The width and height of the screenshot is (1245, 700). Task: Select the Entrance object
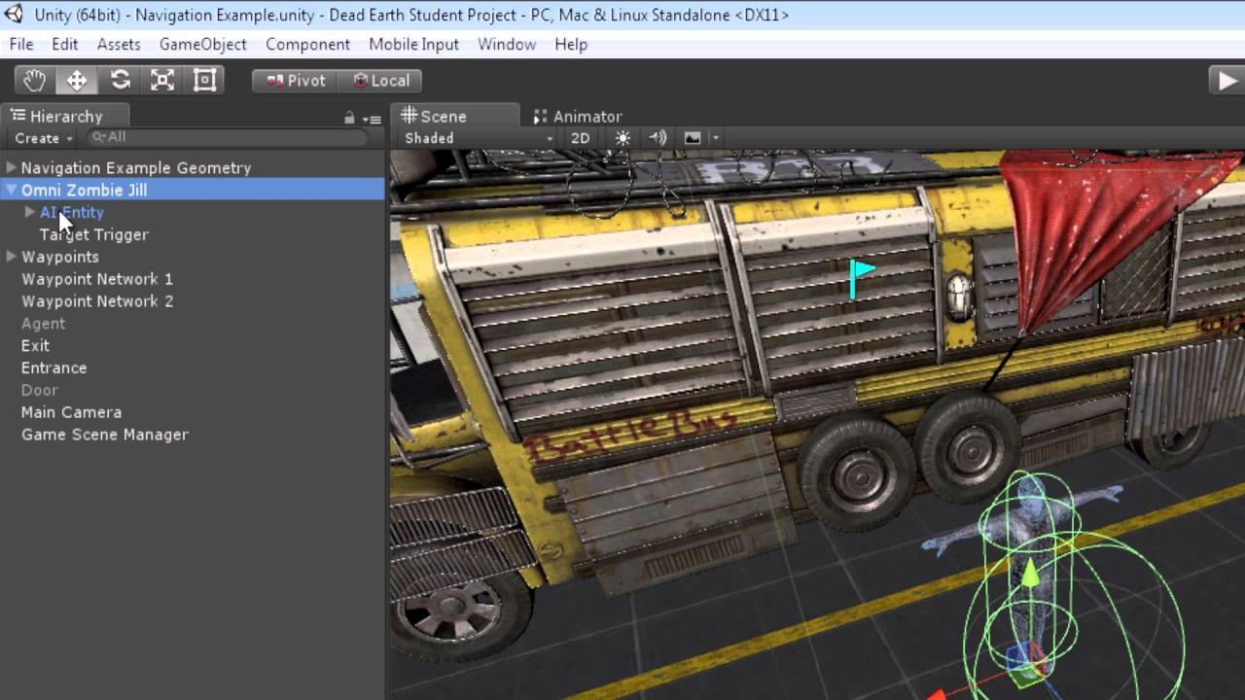click(x=53, y=368)
